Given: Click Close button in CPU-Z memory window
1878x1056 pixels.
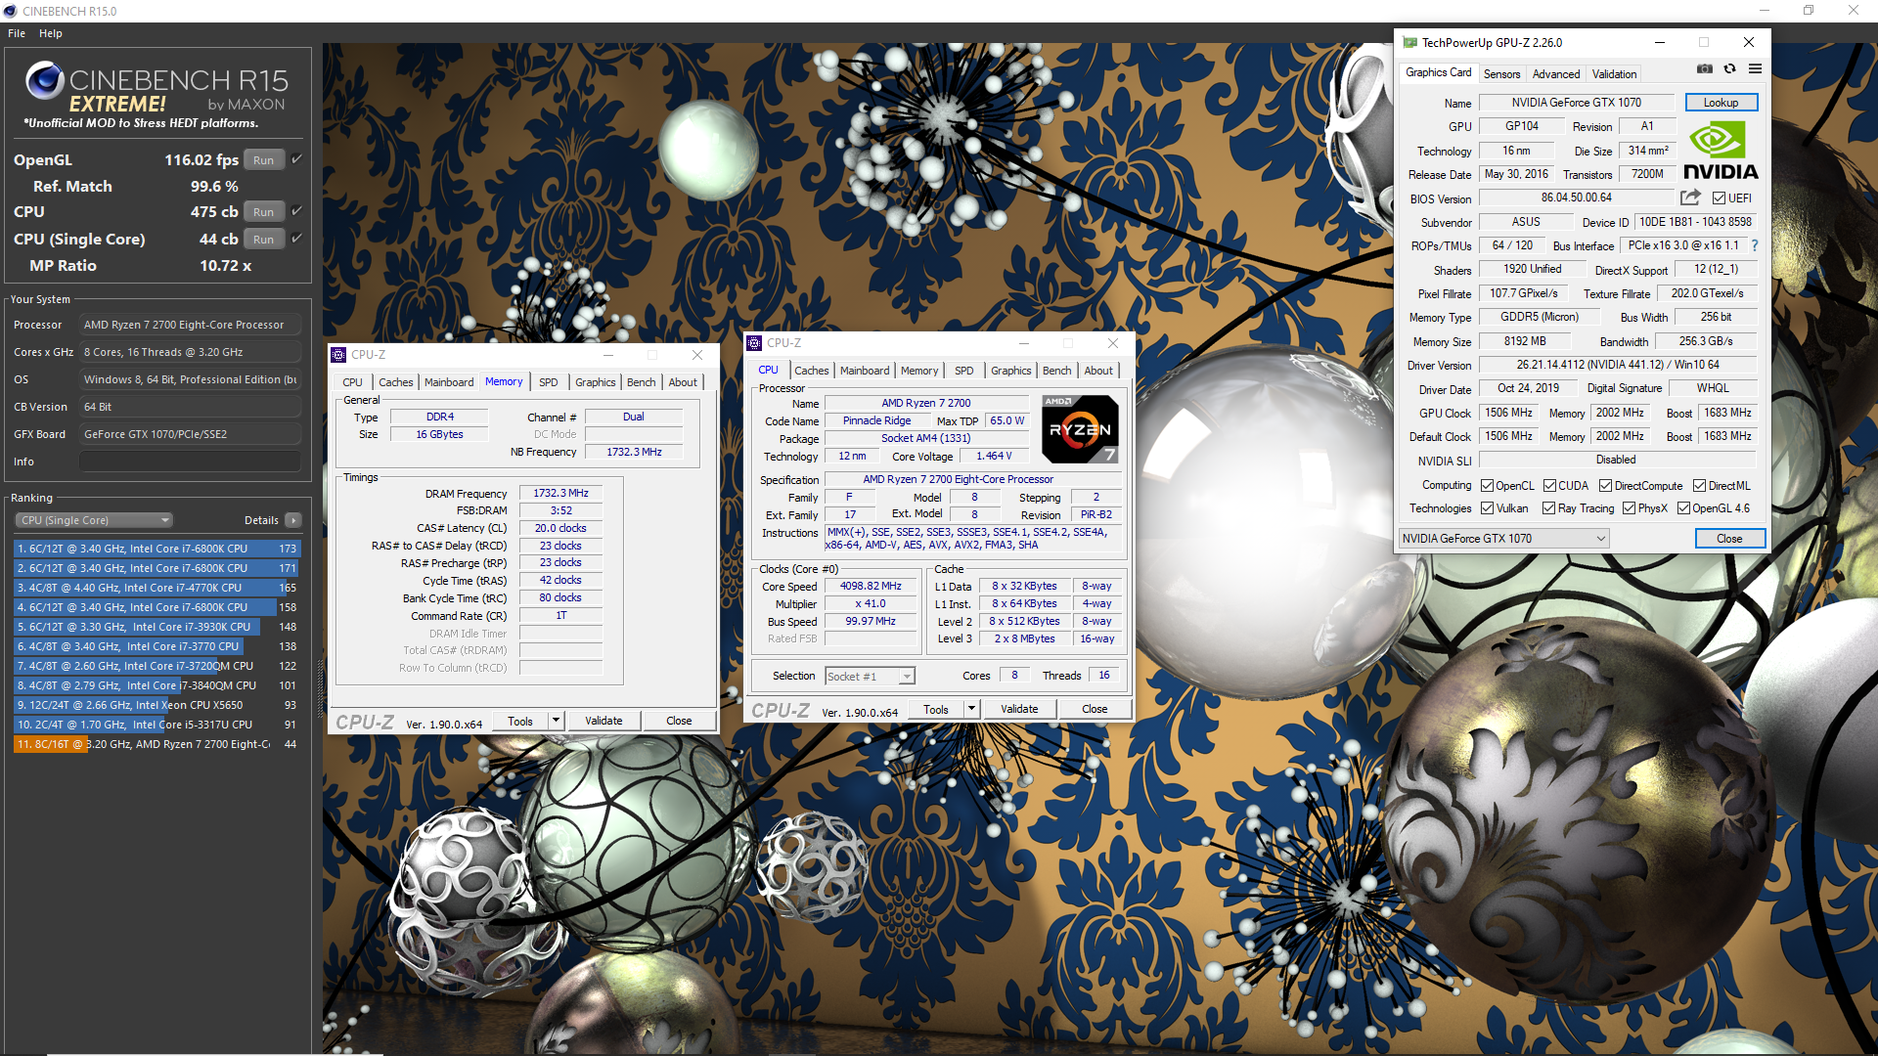Looking at the screenshot, I should 679,721.
